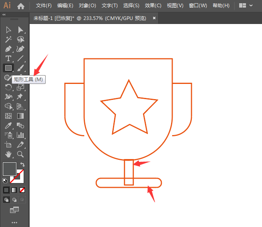Image resolution: width=262 pixels, height=227 pixels.
Task: Open the 选择(S) menu
Action: [131, 6]
